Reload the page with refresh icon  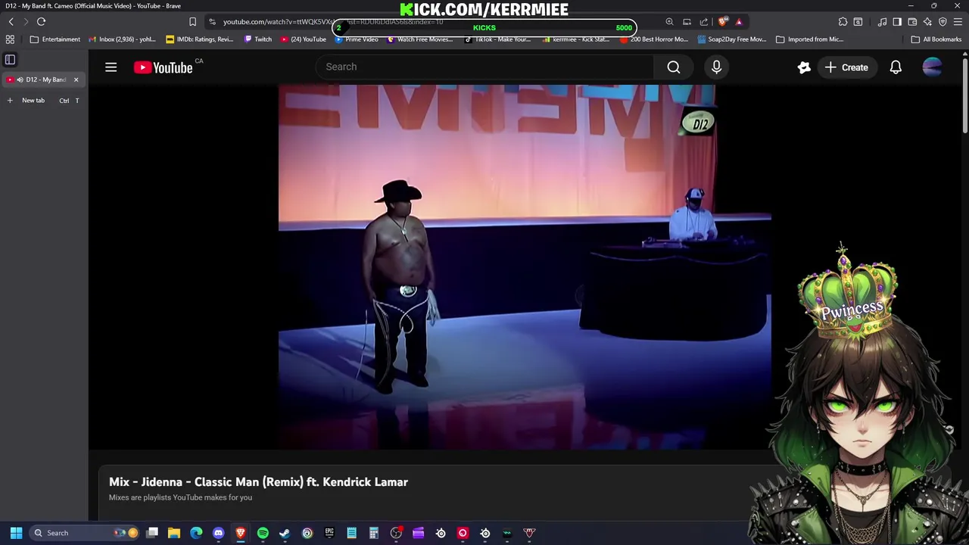coord(41,22)
